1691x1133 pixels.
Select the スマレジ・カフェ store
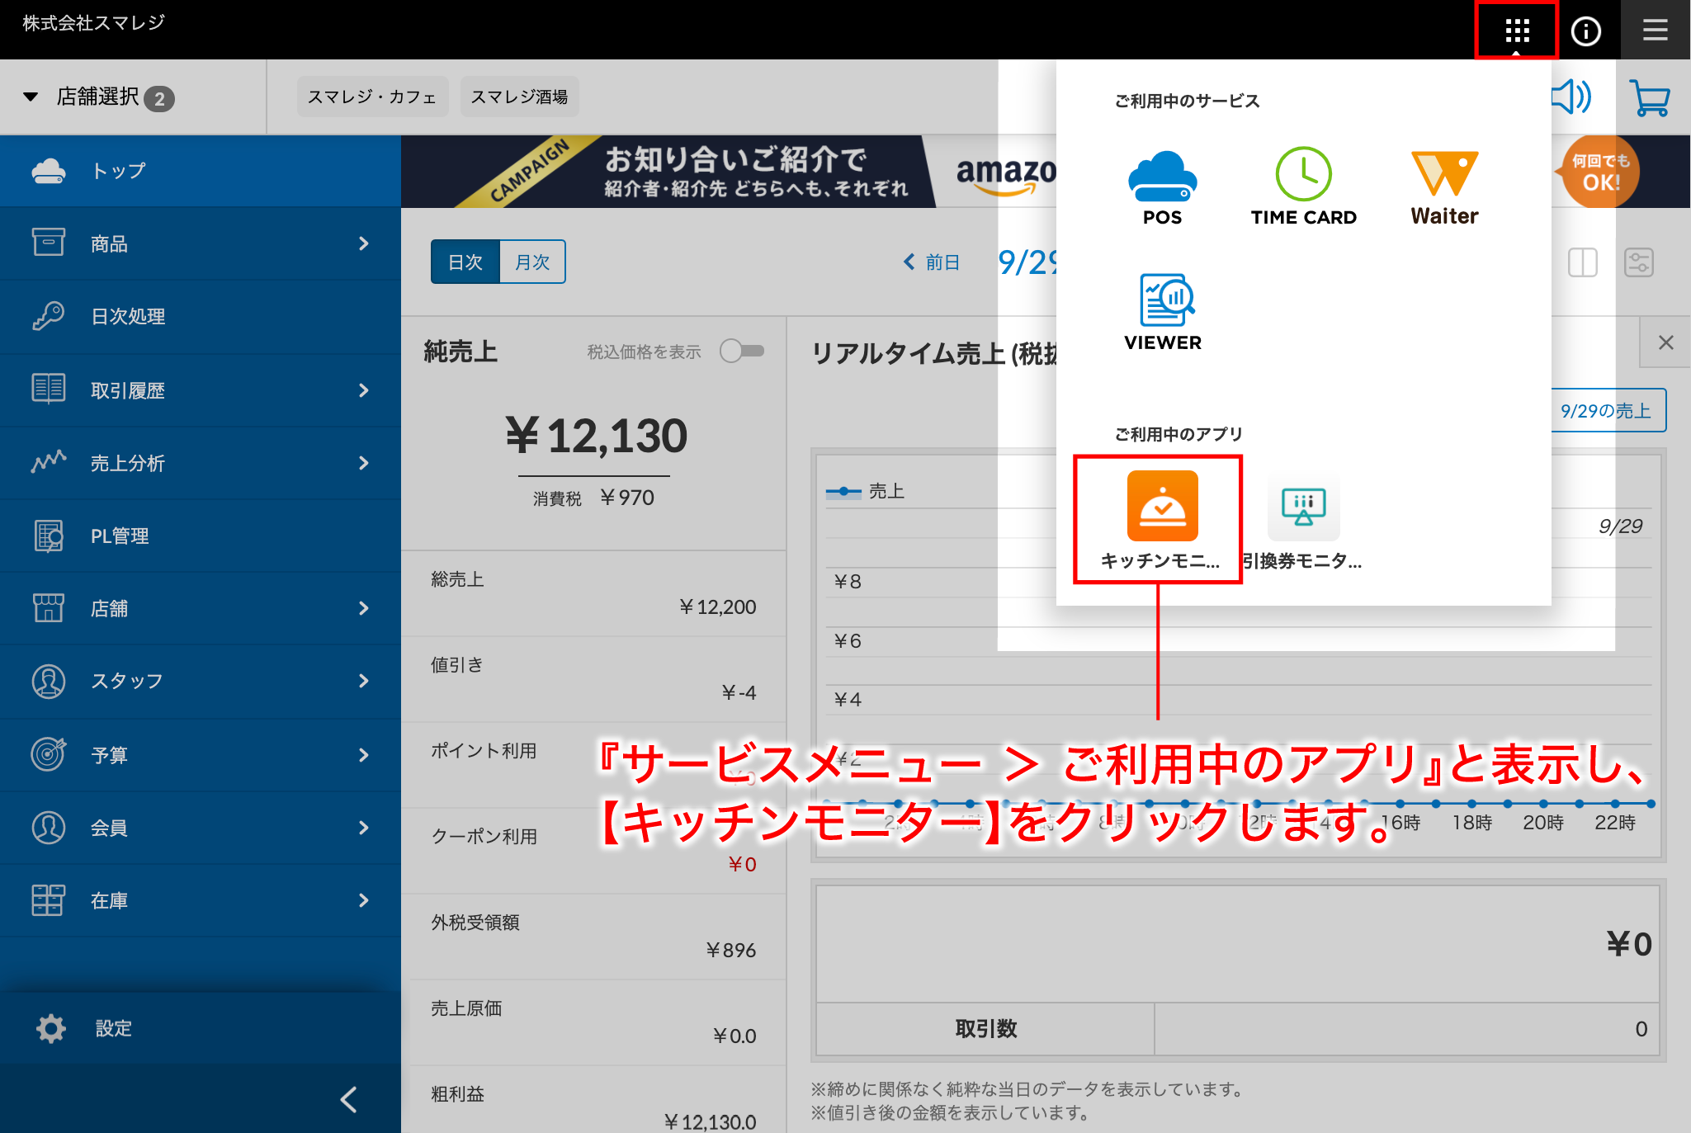coord(372,97)
